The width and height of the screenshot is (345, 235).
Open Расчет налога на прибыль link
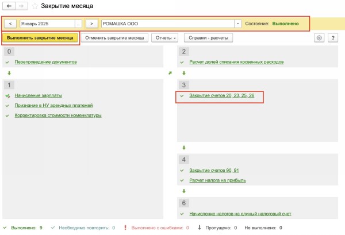click(x=217, y=180)
